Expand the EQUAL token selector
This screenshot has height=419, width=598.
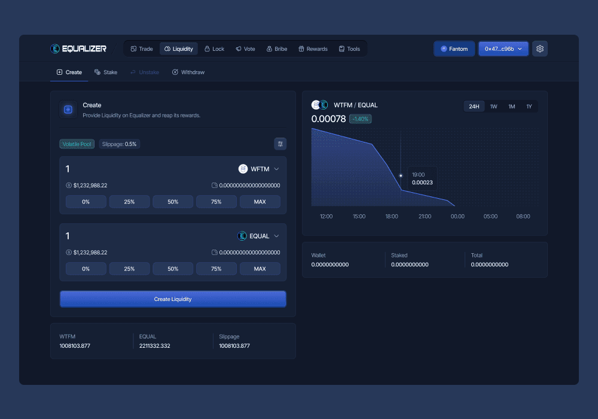pos(258,236)
